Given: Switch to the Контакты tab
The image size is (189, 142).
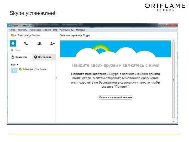Looking at the screenshot, I should click(x=21, y=57).
